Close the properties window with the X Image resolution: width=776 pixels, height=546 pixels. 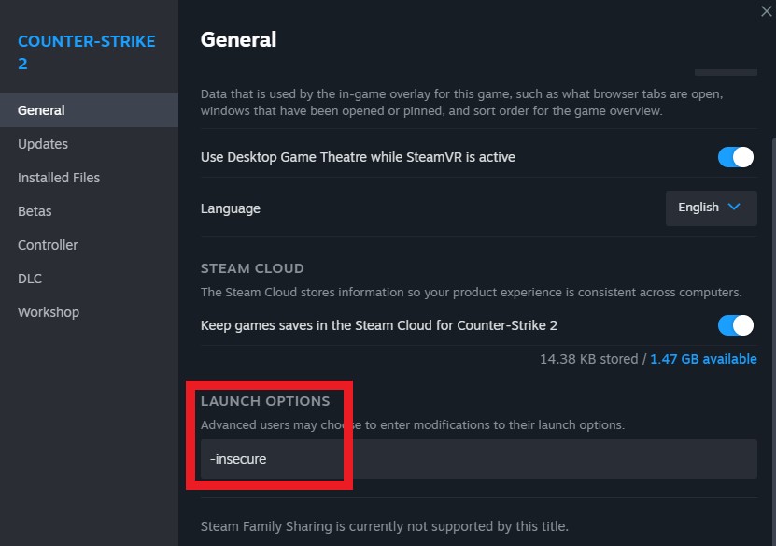point(767,11)
